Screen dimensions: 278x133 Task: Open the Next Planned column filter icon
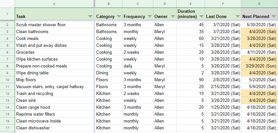tap(274, 16)
